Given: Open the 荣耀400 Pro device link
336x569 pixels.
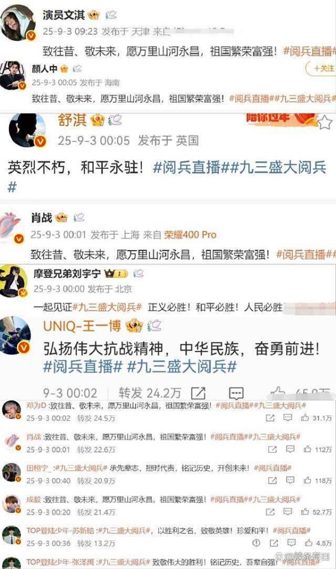Looking at the screenshot, I should pyautogui.click(x=190, y=235).
